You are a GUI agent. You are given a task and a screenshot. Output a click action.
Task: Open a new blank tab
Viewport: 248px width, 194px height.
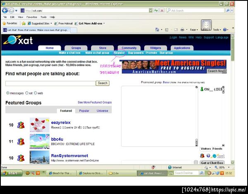(x=74, y=30)
